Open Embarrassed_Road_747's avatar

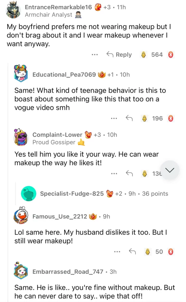pyautogui.click(x=21, y=271)
